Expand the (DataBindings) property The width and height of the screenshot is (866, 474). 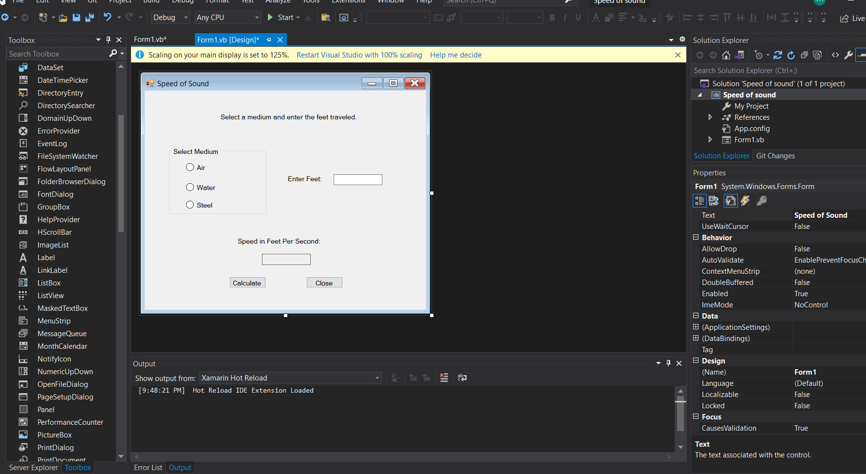(696, 338)
